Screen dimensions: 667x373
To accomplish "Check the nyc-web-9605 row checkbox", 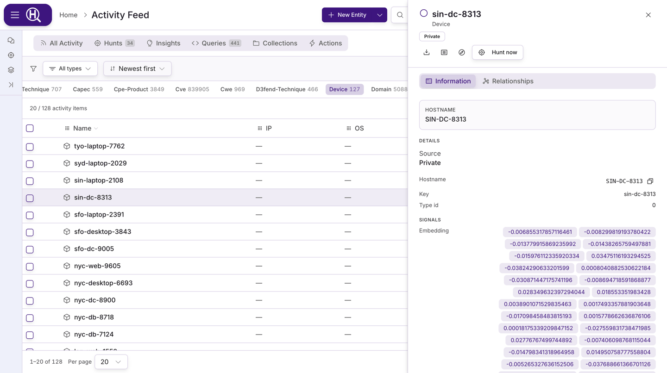I will 30,267.
